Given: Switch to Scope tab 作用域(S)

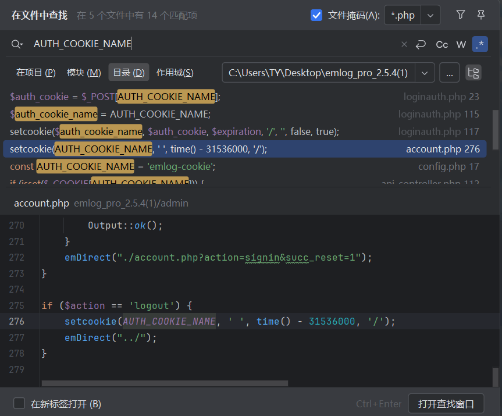Looking at the screenshot, I should 175,73.
